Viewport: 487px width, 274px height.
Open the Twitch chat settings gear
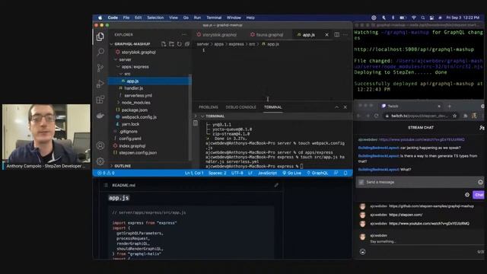(466, 195)
